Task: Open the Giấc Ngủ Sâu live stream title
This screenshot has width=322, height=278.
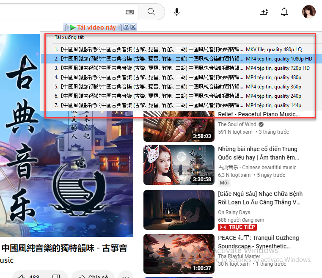Action: click(260, 198)
